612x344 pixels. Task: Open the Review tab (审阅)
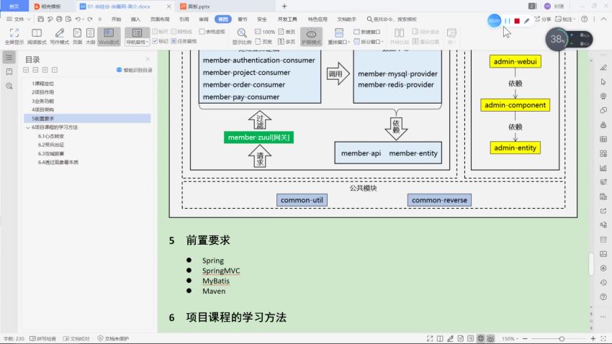point(203,19)
